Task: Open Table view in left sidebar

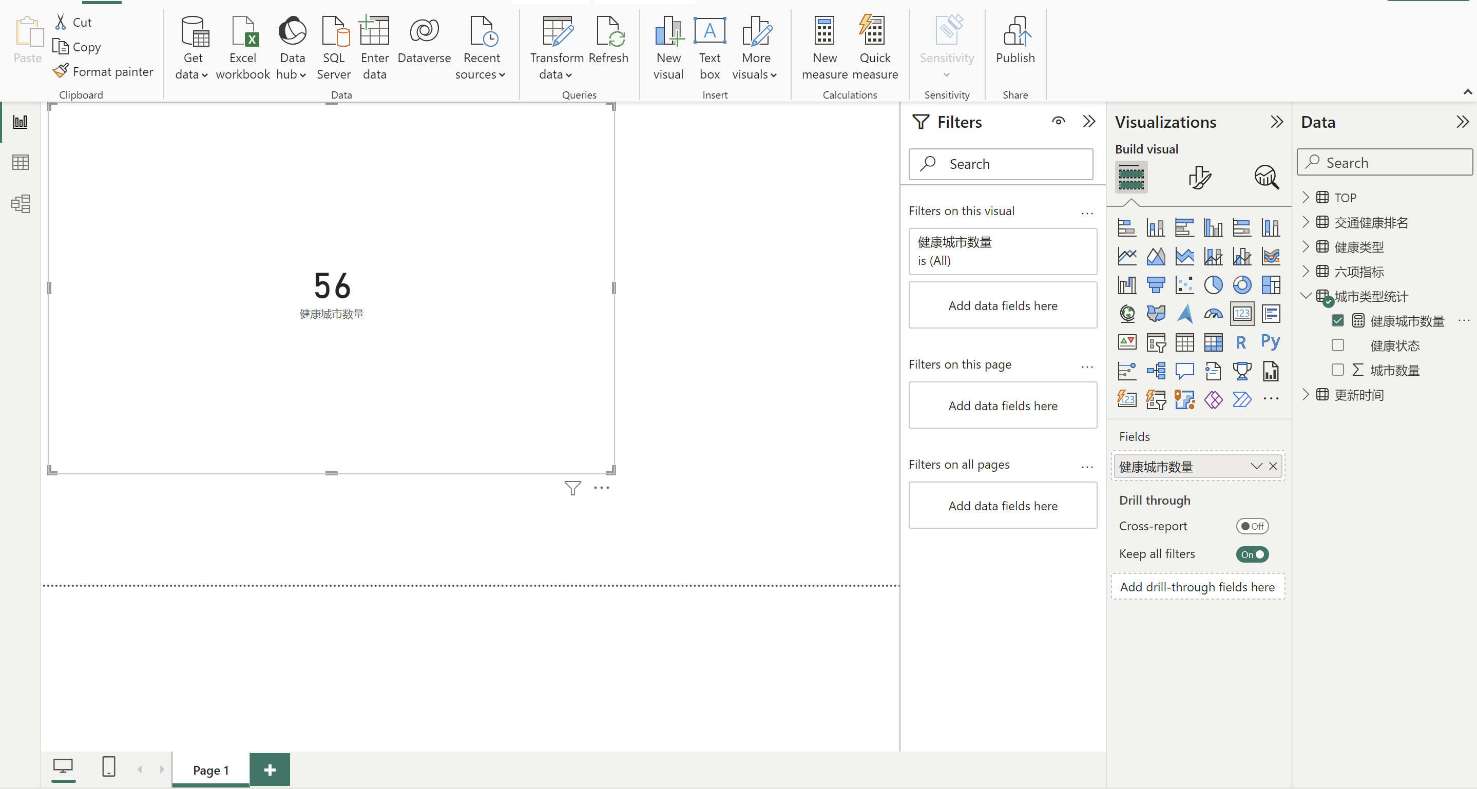Action: [21, 162]
